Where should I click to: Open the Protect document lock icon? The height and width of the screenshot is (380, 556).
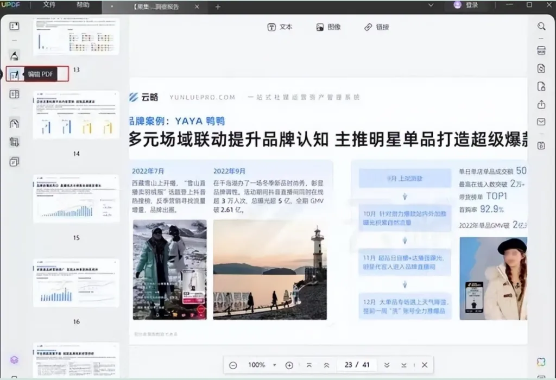coord(541,86)
